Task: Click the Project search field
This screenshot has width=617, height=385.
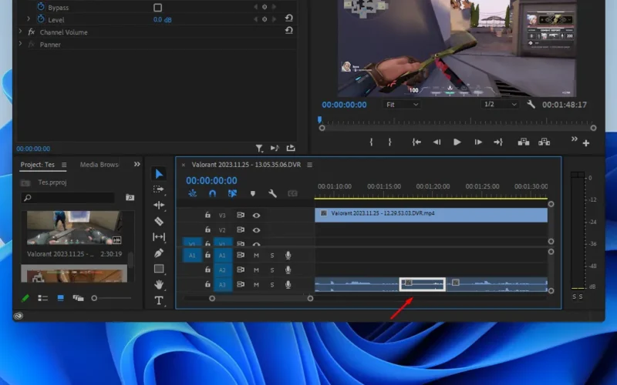Action: click(x=68, y=198)
